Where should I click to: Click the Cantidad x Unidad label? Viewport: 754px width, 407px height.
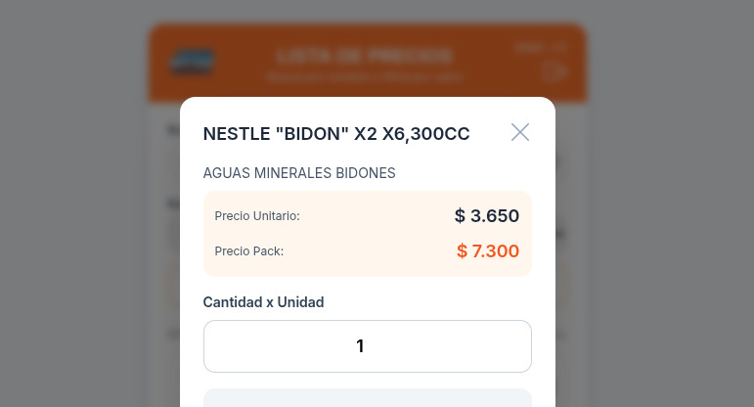(x=263, y=302)
